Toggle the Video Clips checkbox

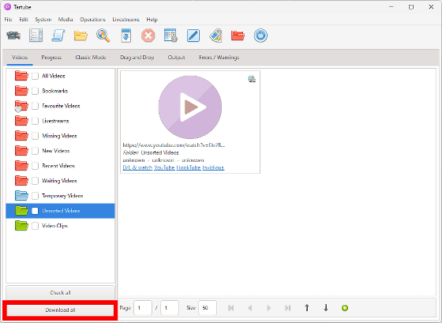pyautogui.click(x=35, y=226)
